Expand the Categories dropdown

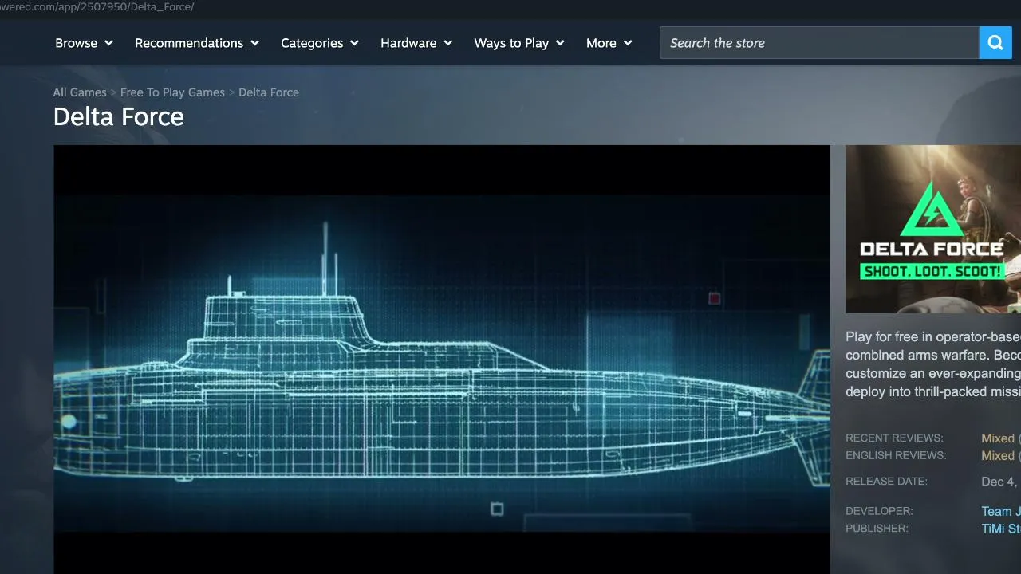coord(320,43)
